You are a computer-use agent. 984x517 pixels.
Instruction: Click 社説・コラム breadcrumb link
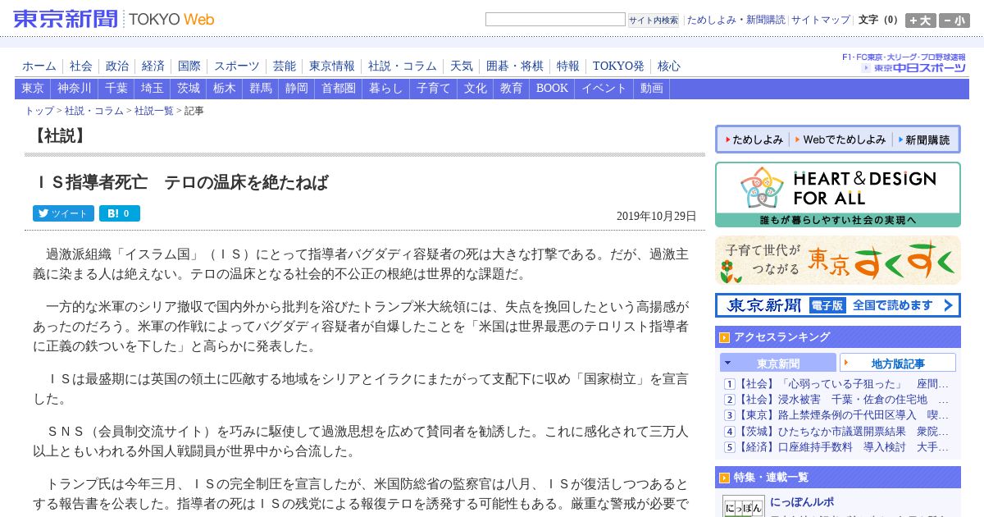point(94,111)
